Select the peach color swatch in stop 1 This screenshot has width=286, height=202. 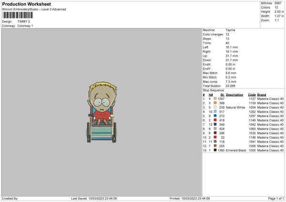pyautogui.click(x=215, y=99)
